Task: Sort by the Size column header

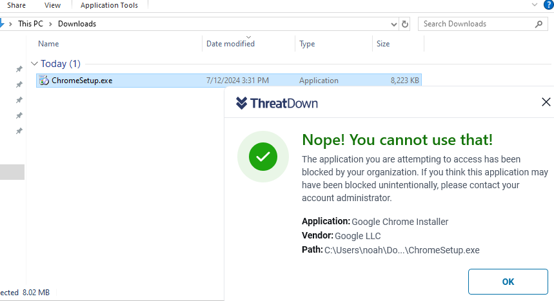Action: [383, 44]
